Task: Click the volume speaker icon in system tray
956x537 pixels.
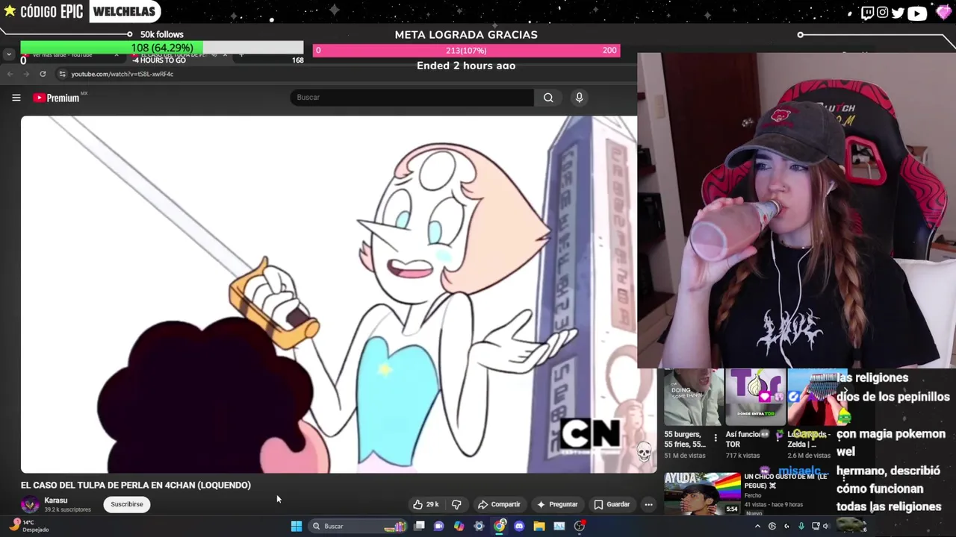Action: click(826, 527)
